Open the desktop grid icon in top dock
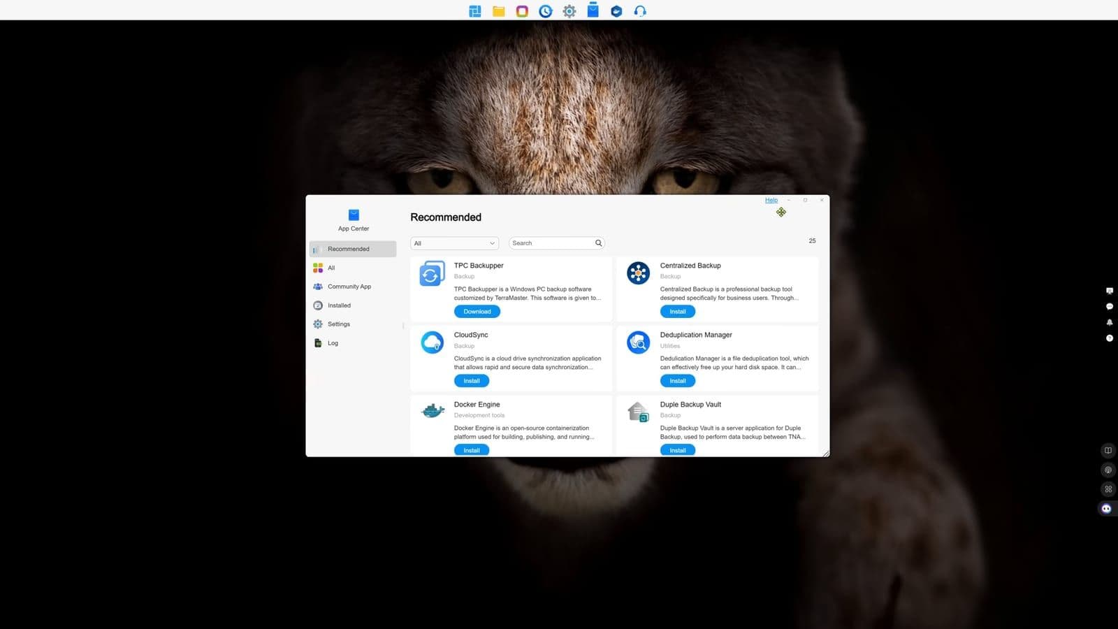 (475, 11)
